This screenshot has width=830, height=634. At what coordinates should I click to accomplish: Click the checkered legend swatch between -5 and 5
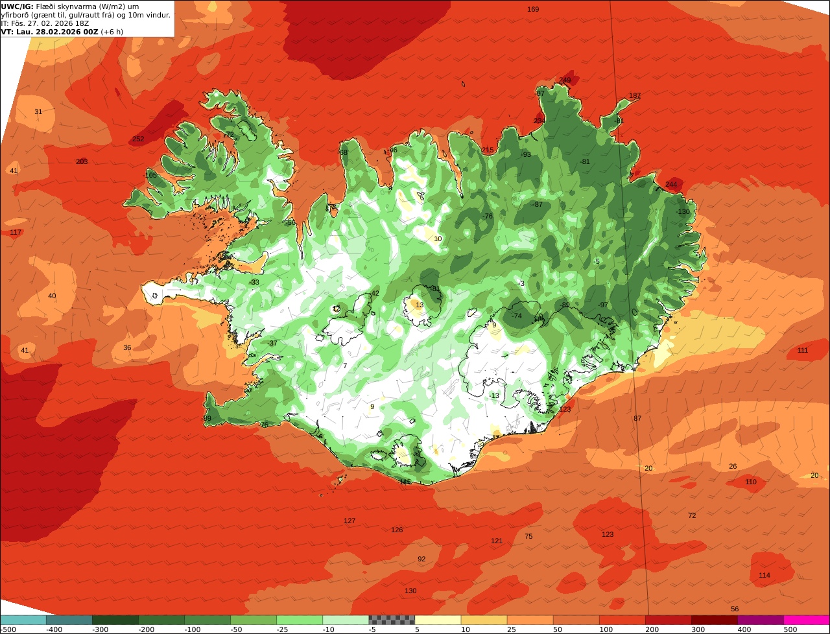click(x=392, y=620)
